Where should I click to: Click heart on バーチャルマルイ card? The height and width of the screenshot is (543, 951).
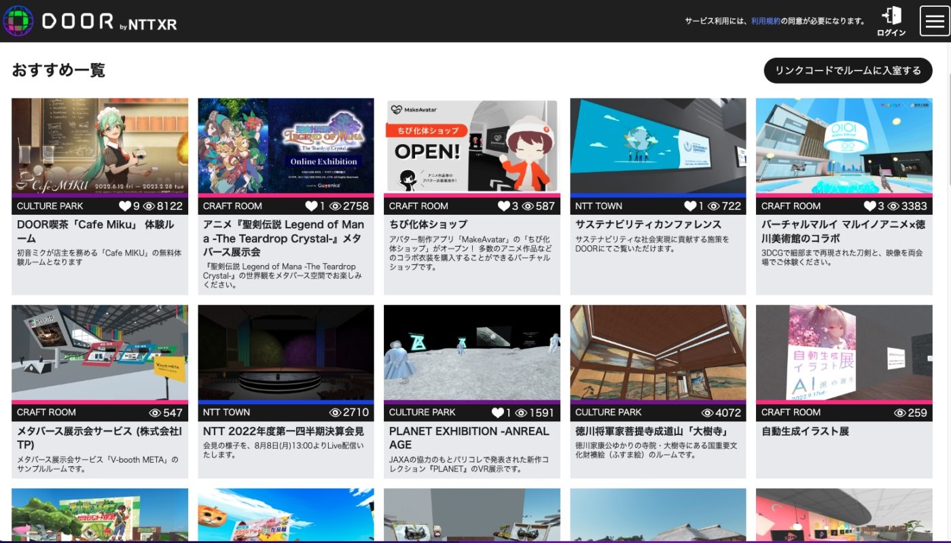click(869, 206)
